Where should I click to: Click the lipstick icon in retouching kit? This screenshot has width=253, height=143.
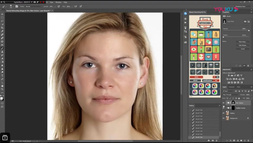(194, 57)
